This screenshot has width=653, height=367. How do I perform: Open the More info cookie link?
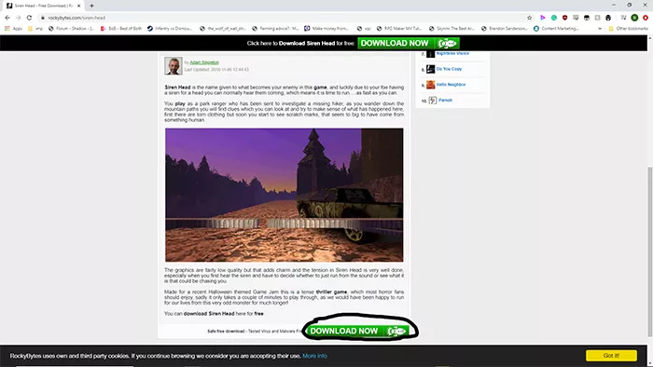click(x=314, y=356)
